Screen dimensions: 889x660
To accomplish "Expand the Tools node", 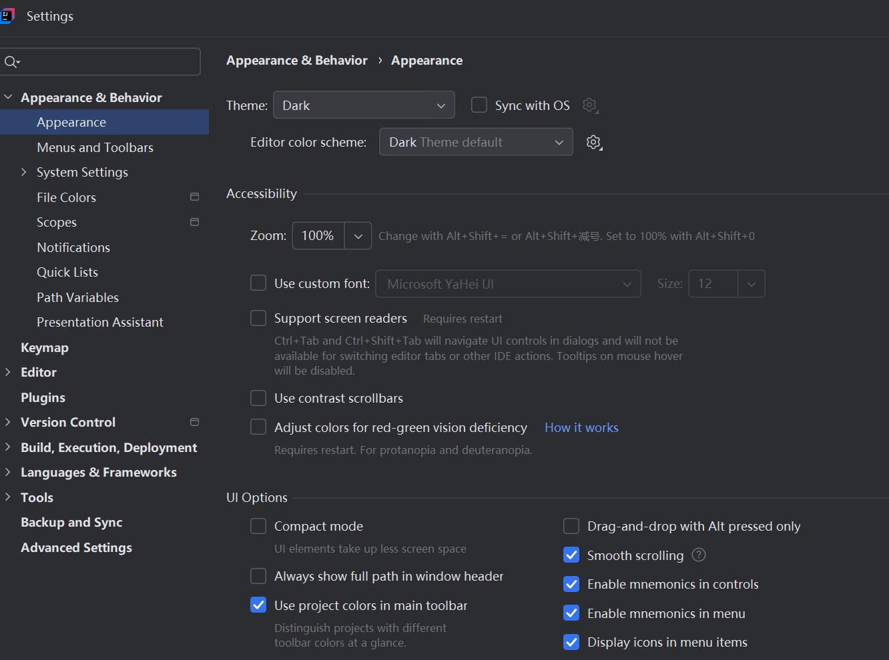I will pos(8,497).
